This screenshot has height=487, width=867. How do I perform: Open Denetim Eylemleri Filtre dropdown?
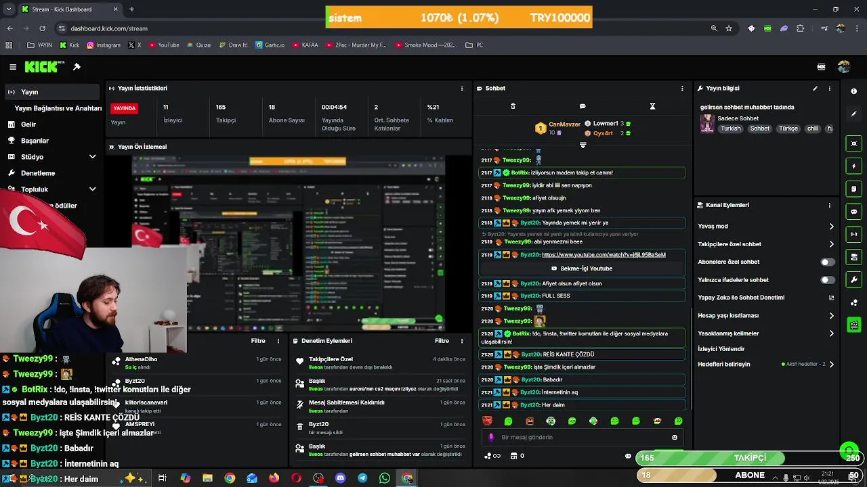tap(442, 341)
